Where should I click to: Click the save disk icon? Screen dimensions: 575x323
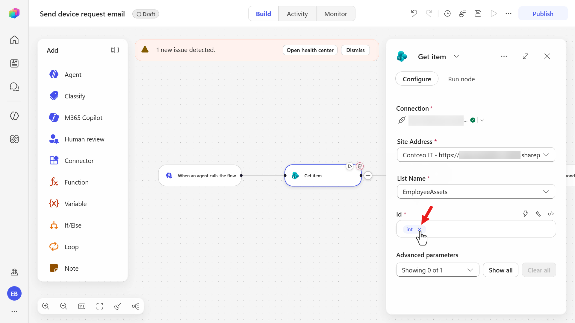coord(478,13)
